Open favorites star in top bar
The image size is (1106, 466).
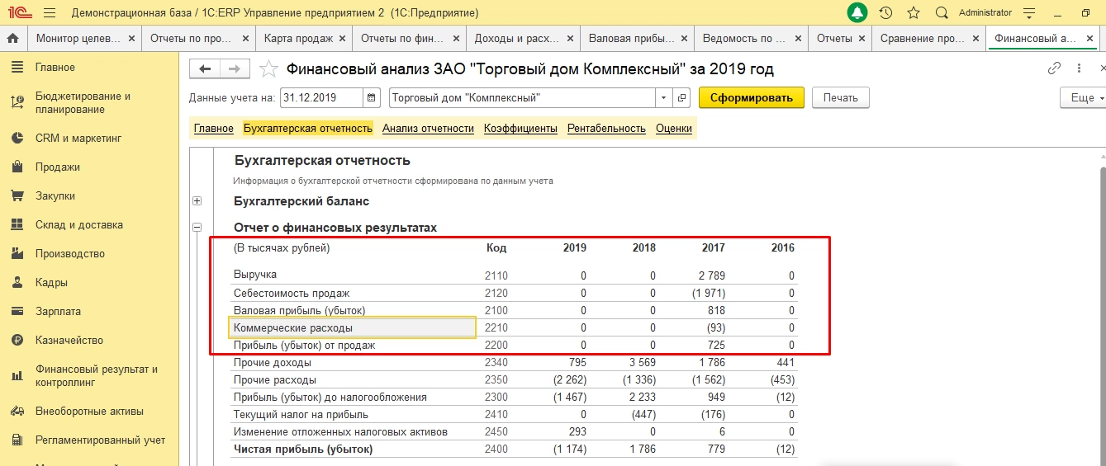pyautogui.click(x=913, y=13)
